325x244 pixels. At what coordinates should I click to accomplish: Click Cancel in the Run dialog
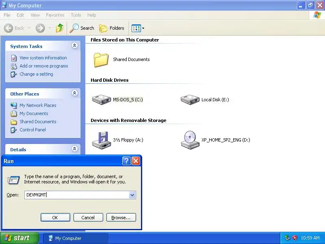tap(88, 218)
